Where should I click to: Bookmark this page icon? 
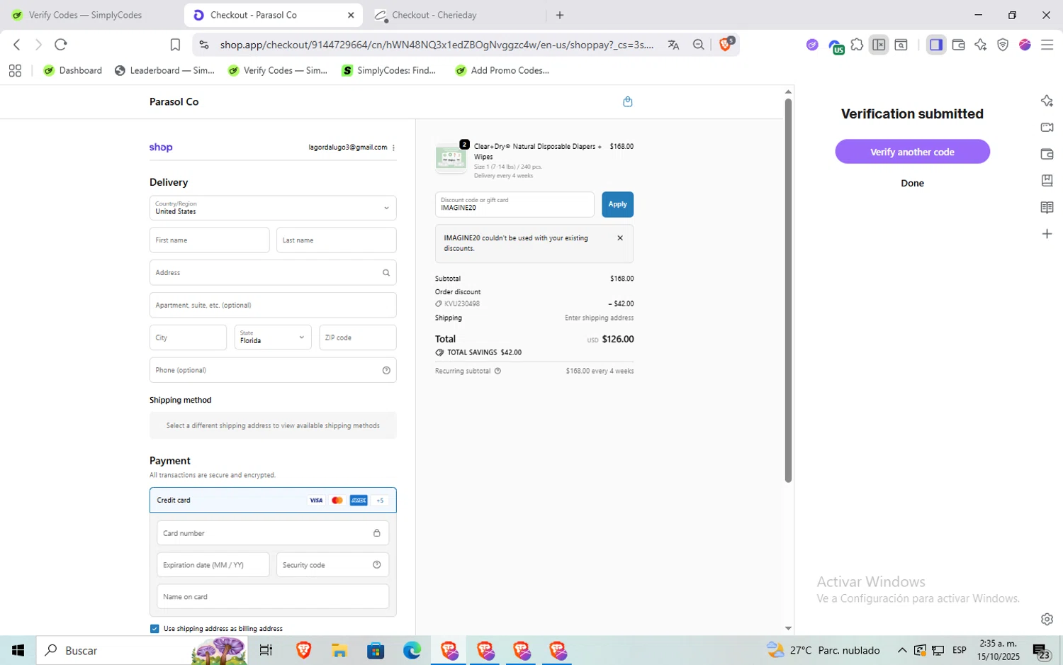coord(175,45)
